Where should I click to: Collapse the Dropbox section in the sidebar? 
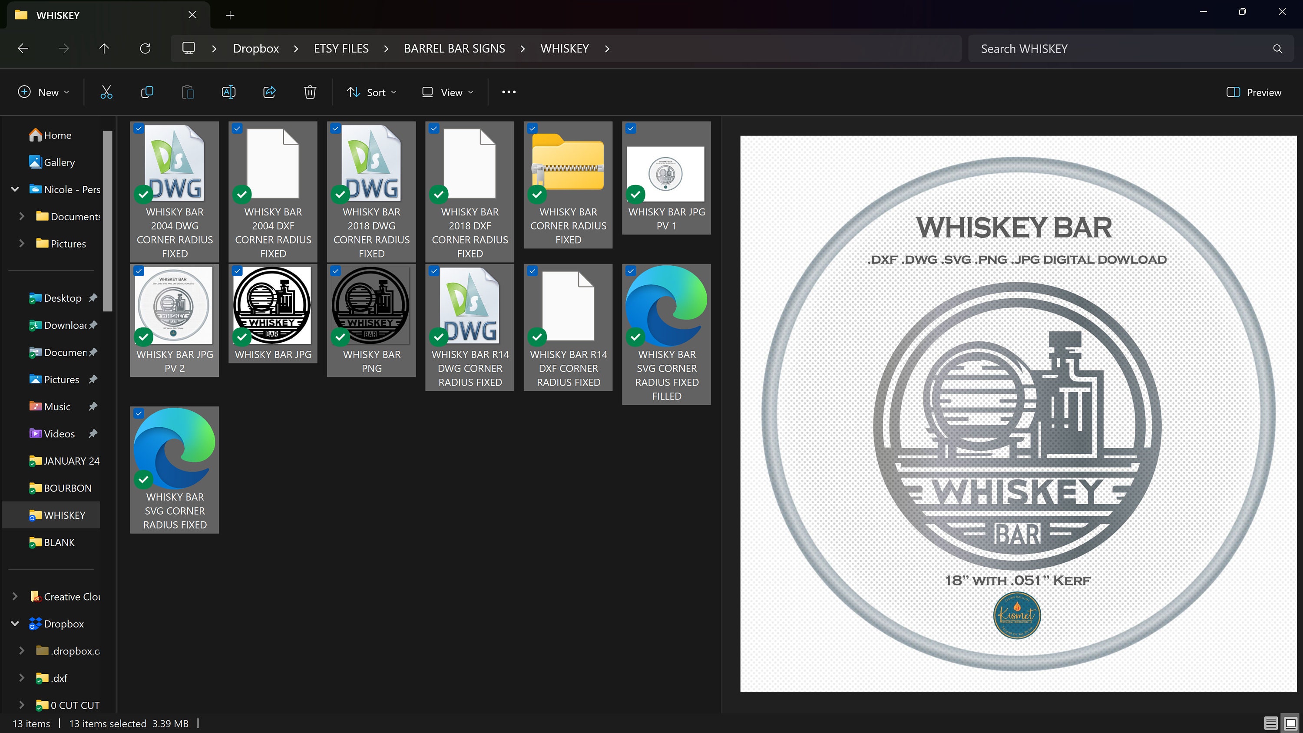pyautogui.click(x=15, y=624)
